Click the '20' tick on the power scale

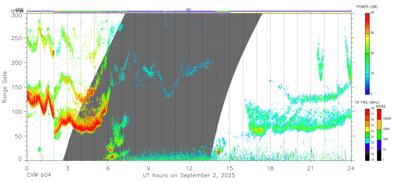click(372, 53)
